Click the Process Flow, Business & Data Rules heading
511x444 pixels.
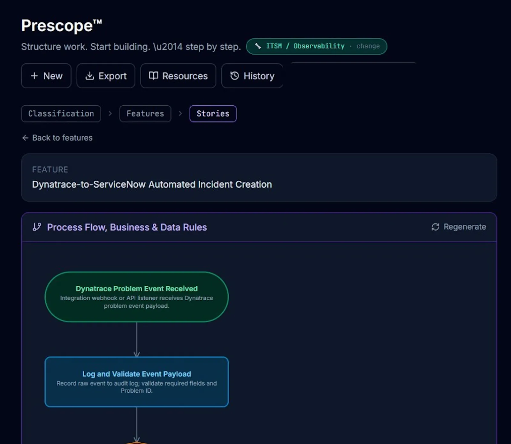click(127, 227)
